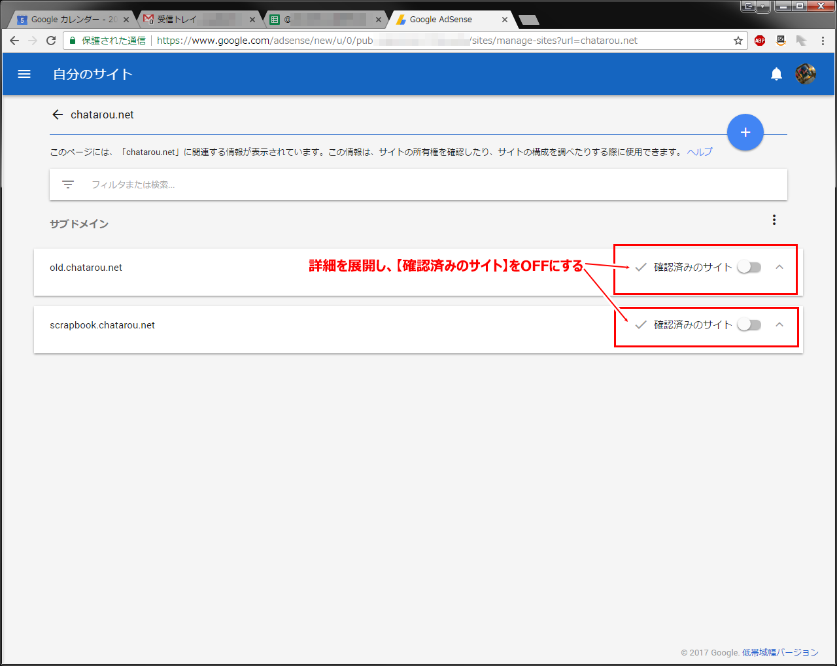This screenshot has height=666, width=837.
Task: Click the blue plus add-site button
Action: click(x=745, y=132)
